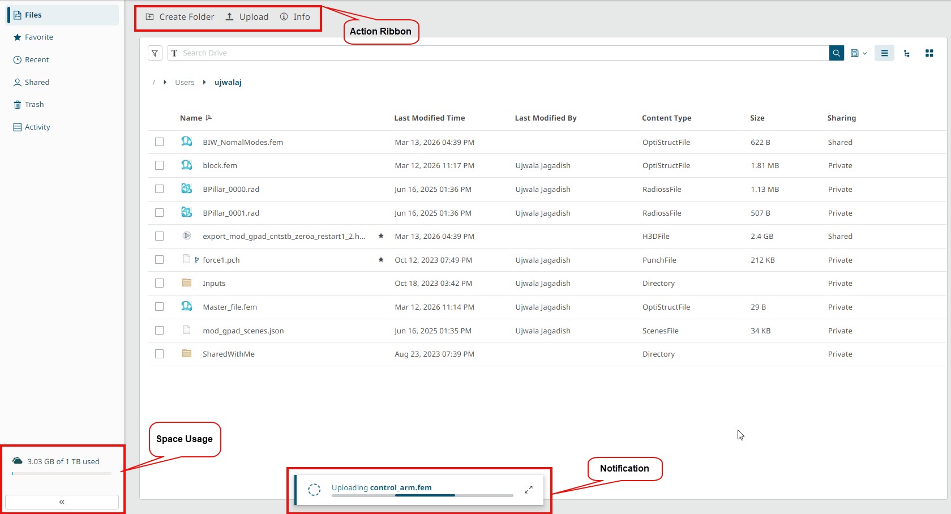This screenshot has width=951, height=514.
Task: Tick the SharedWithMe folder checkbox
Action: point(160,354)
